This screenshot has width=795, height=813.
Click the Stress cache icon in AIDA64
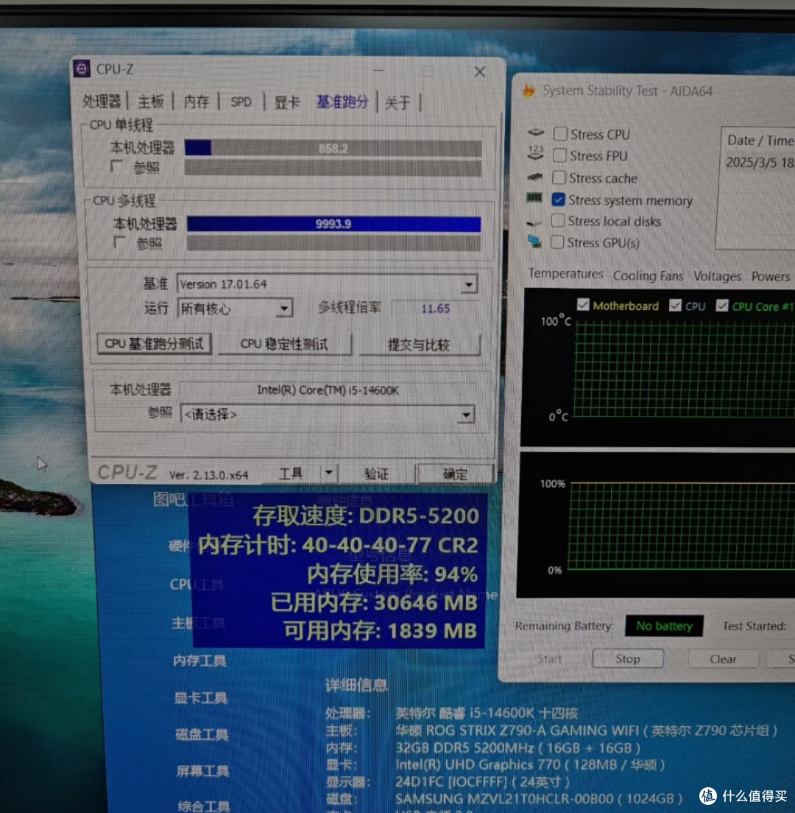(535, 177)
